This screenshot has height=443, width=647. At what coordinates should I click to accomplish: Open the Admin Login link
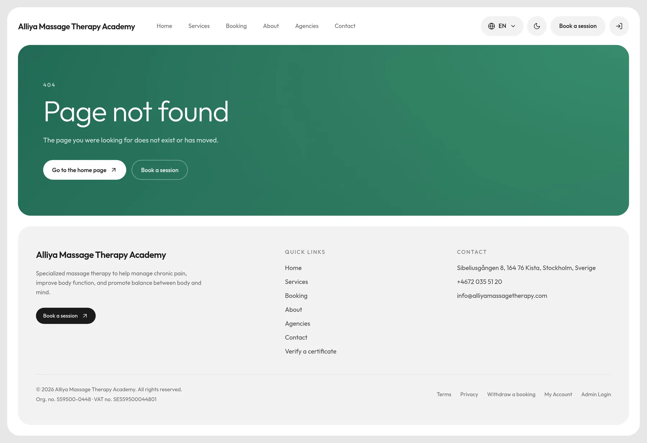596,394
